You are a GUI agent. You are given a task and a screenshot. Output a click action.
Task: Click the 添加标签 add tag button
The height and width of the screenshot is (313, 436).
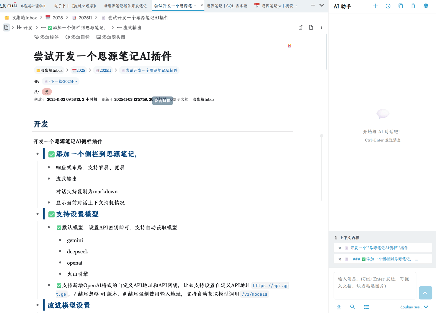(x=47, y=37)
